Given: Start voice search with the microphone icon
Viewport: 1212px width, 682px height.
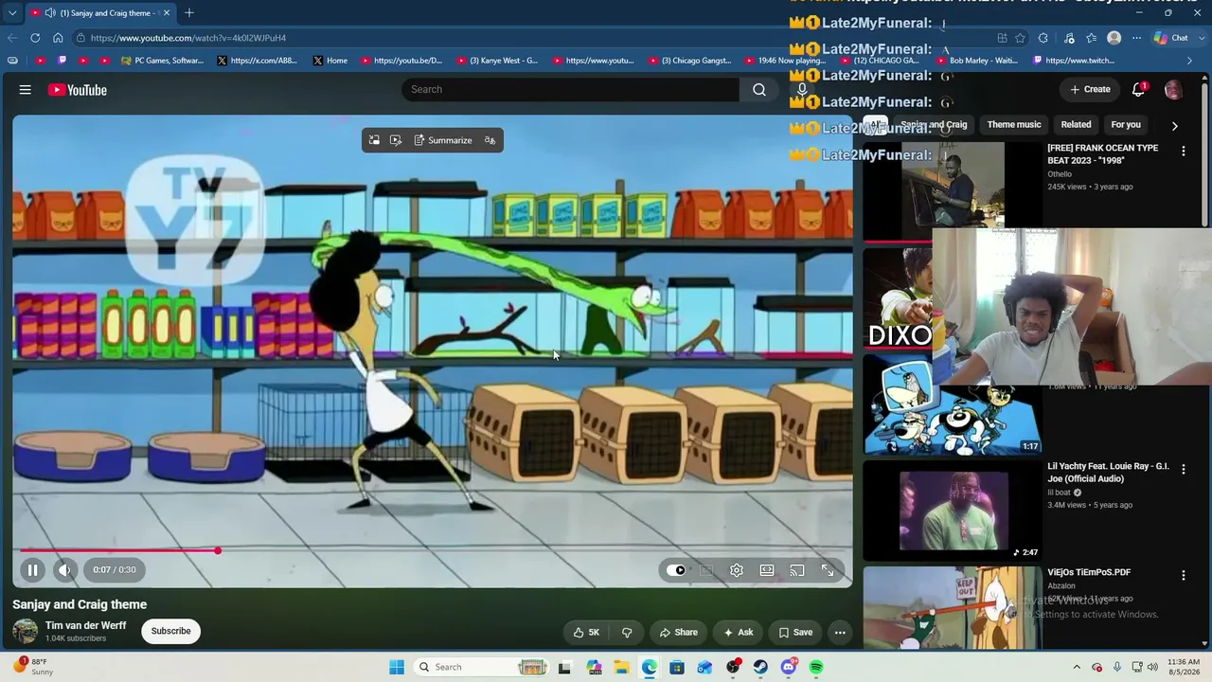Looking at the screenshot, I should (802, 89).
